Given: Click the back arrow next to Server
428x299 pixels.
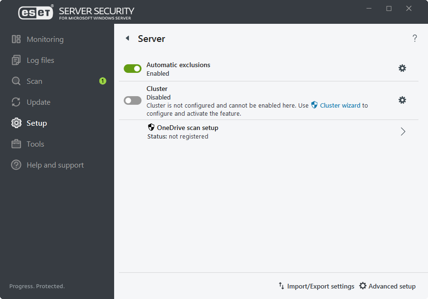Looking at the screenshot, I should 127,38.
